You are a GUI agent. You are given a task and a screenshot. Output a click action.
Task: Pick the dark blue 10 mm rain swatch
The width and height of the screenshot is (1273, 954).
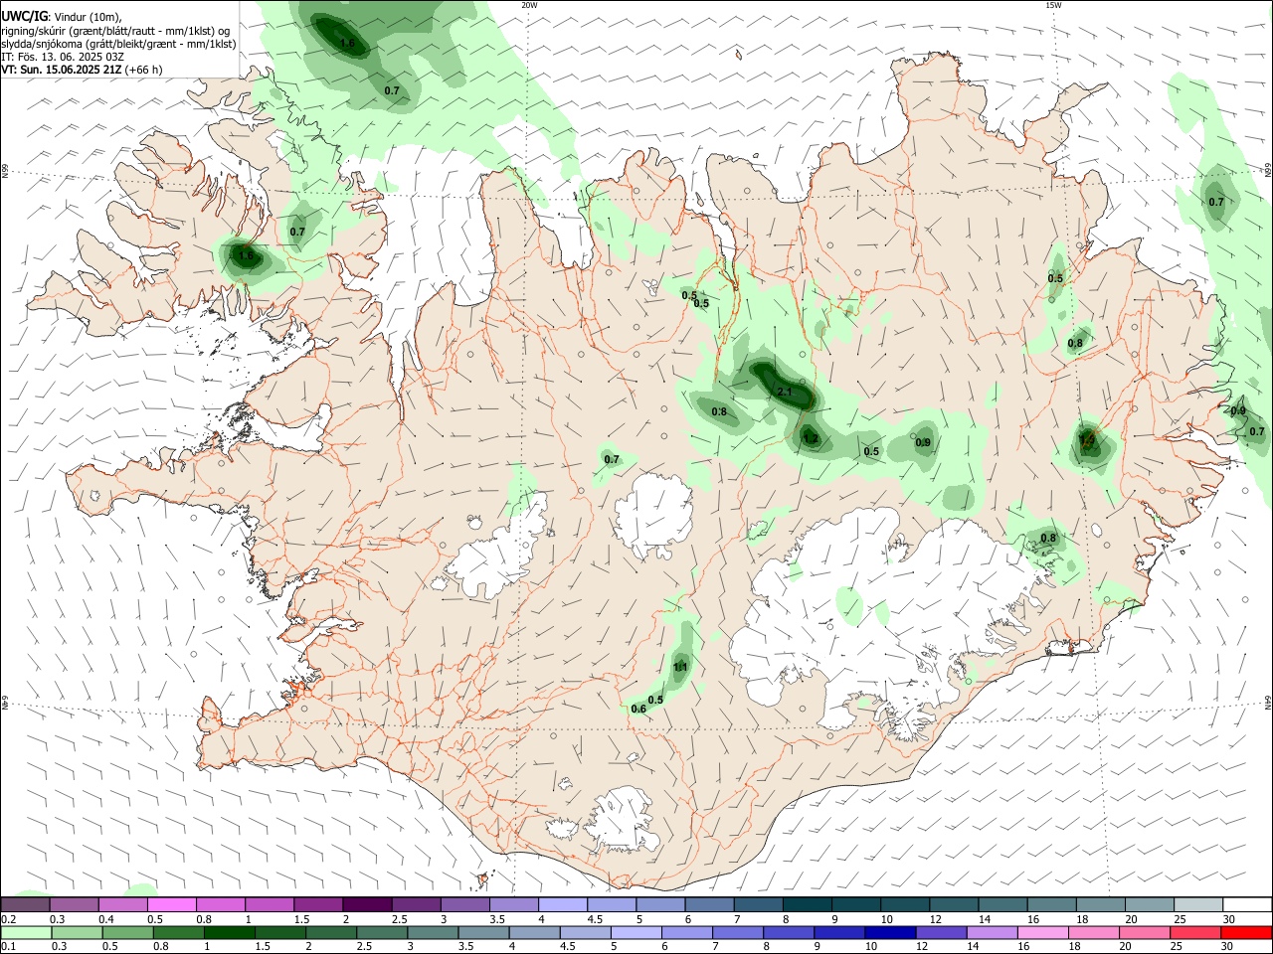click(x=889, y=932)
